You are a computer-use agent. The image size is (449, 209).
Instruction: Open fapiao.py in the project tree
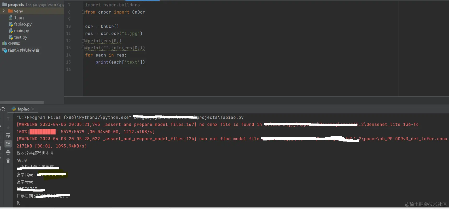(23, 24)
